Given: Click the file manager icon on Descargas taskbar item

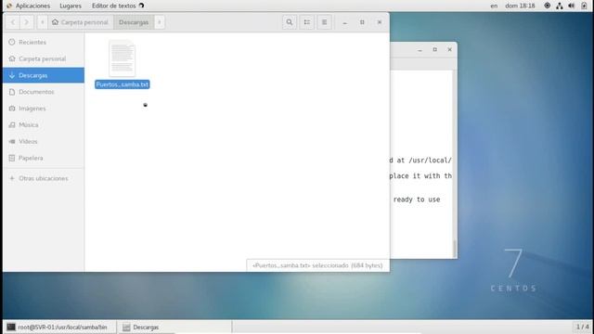Looking at the screenshot, I should click(x=126, y=328).
